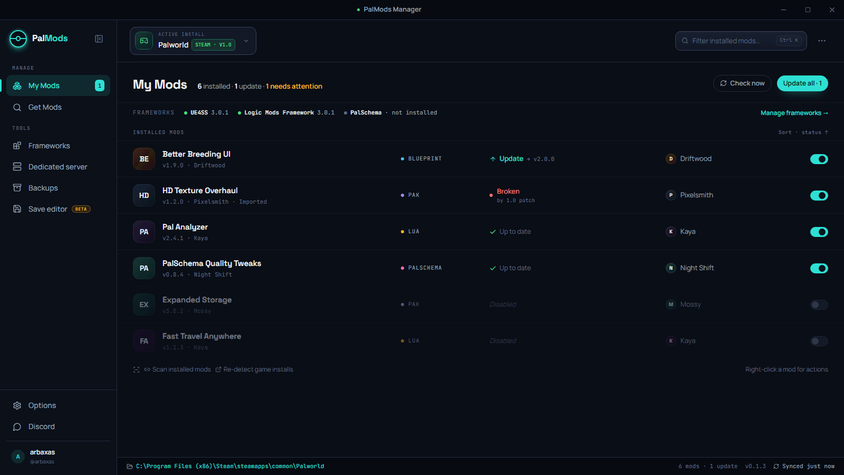Open the My Mods section

click(x=58, y=85)
